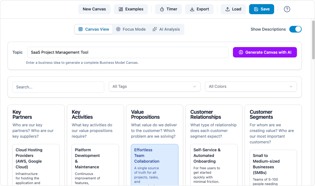Switch to Focus Mode

pos(131,29)
